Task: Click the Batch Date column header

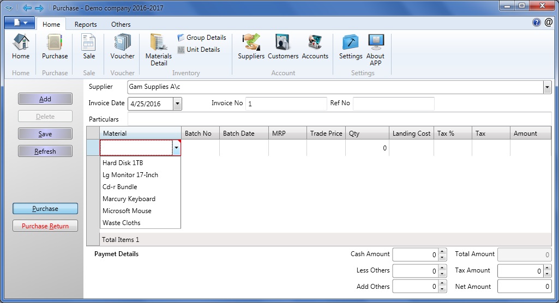Action: point(244,133)
